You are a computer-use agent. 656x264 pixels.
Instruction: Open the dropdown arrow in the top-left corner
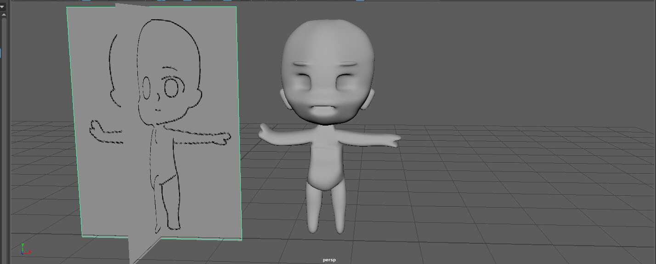pos(2,6)
